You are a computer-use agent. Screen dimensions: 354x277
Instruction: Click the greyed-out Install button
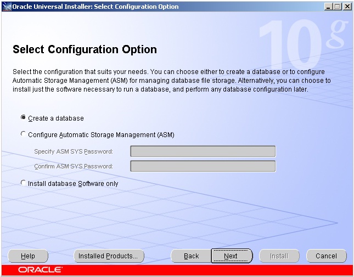[279, 256]
